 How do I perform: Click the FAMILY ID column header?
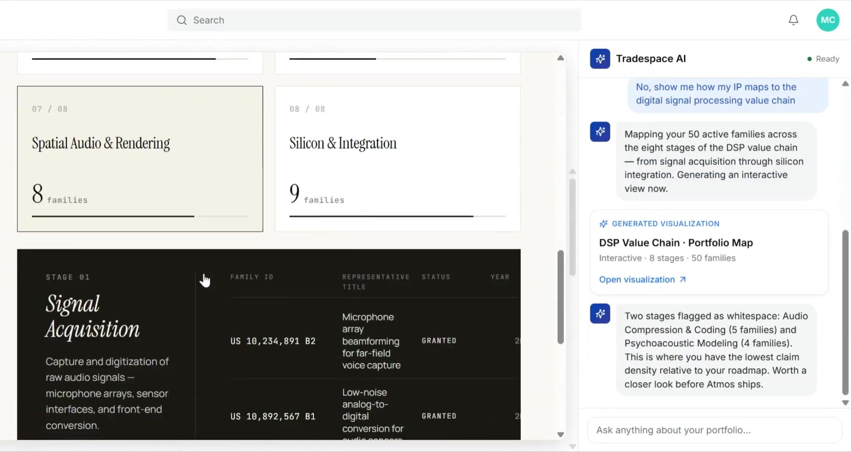[252, 277]
